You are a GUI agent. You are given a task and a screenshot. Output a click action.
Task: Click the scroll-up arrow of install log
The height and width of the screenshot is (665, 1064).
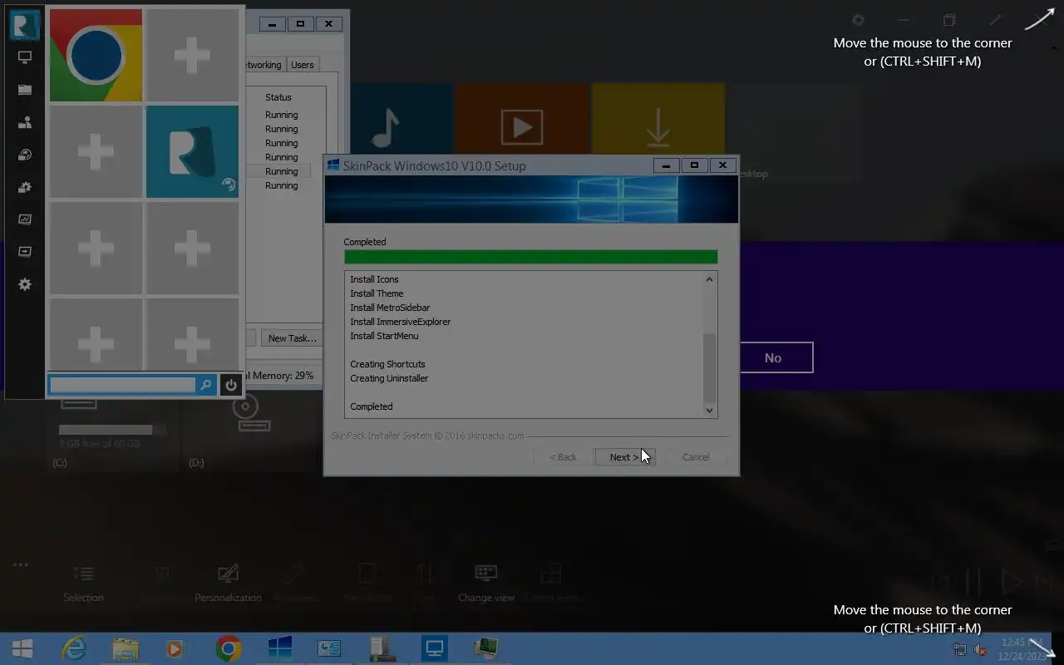[709, 279]
